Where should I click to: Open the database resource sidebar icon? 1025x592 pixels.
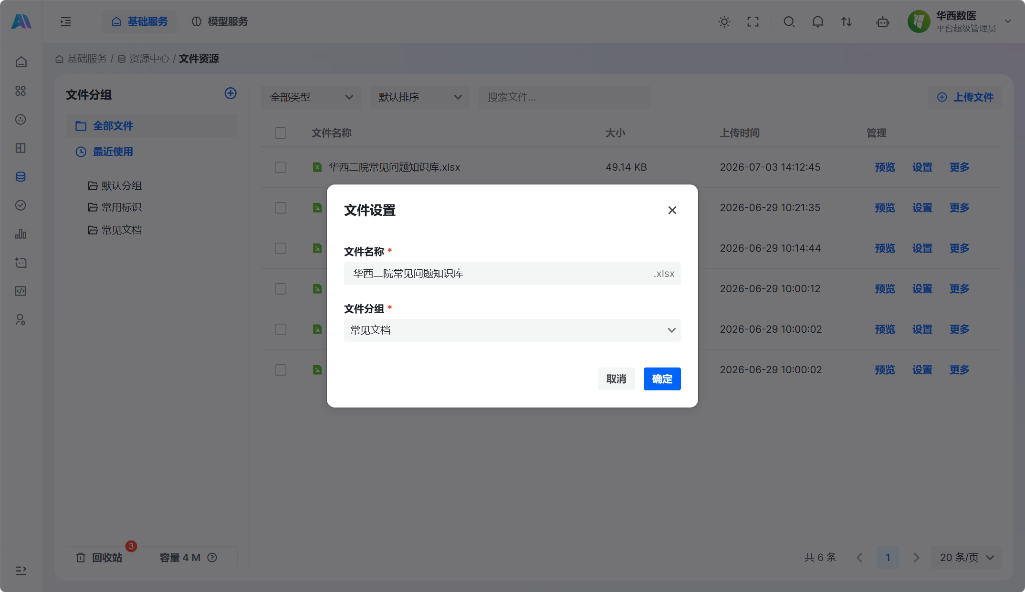[21, 176]
